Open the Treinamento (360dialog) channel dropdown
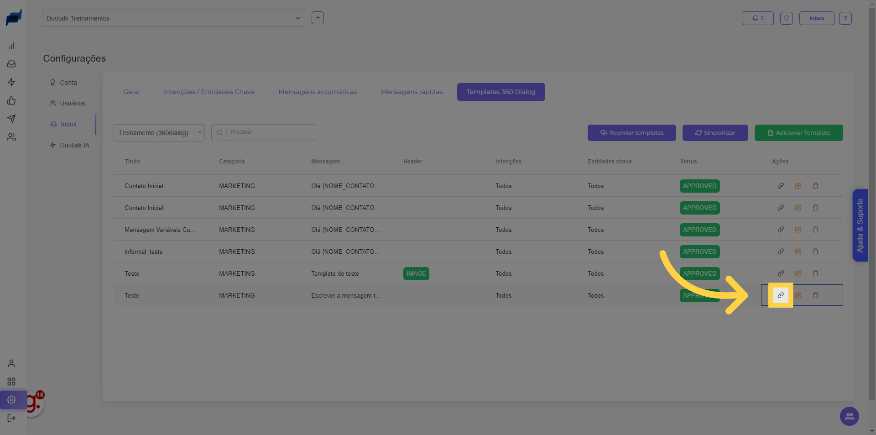Viewport: 876px width, 435px height. [159, 133]
